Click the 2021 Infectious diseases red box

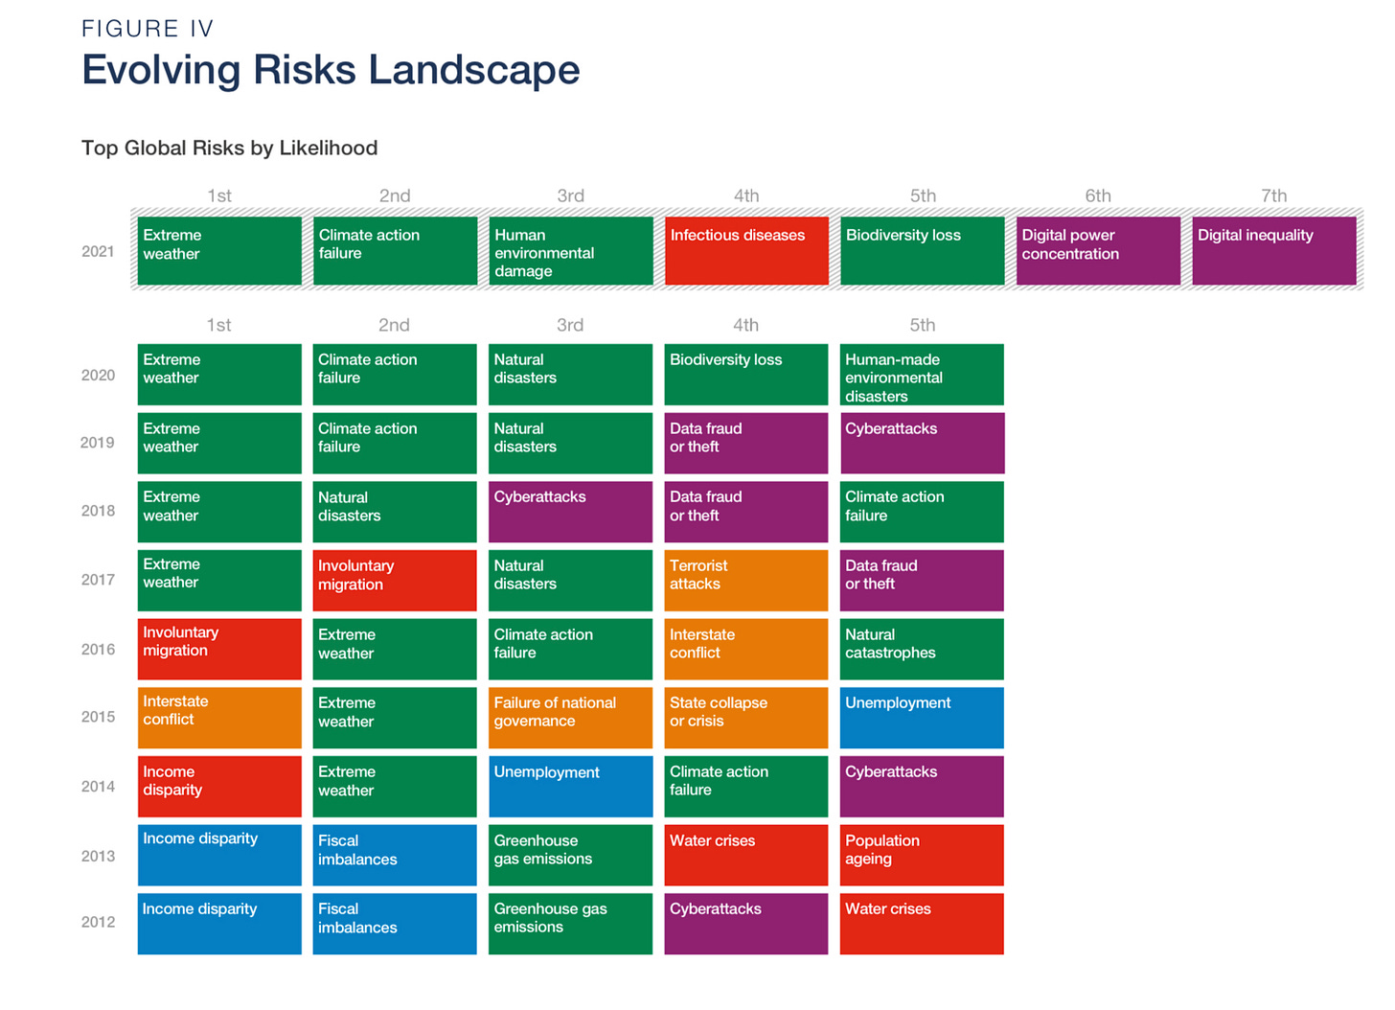[746, 251]
